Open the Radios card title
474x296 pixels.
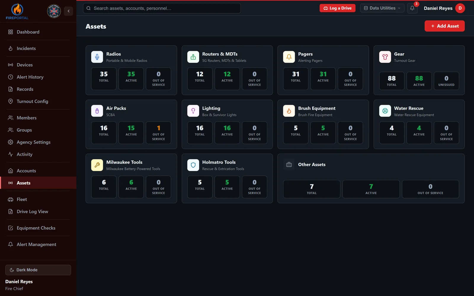[113, 54]
